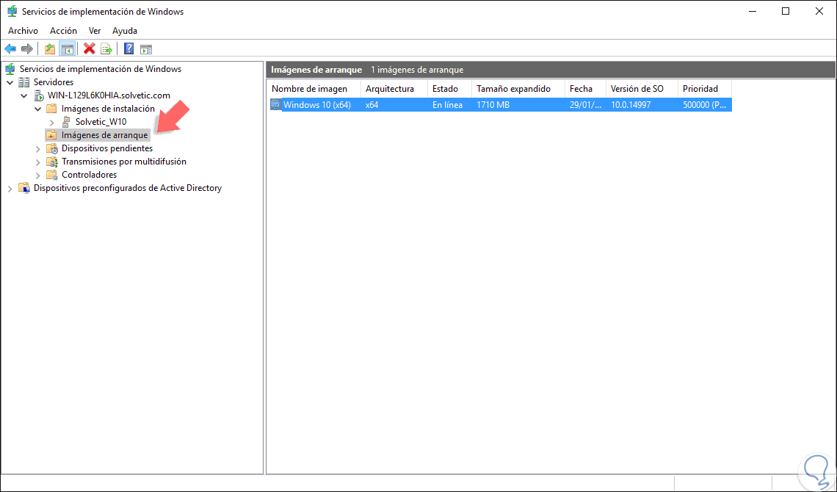
Task: Click the Dispositivos pendientes folder icon
Action: pyautogui.click(x=52, y=148)
